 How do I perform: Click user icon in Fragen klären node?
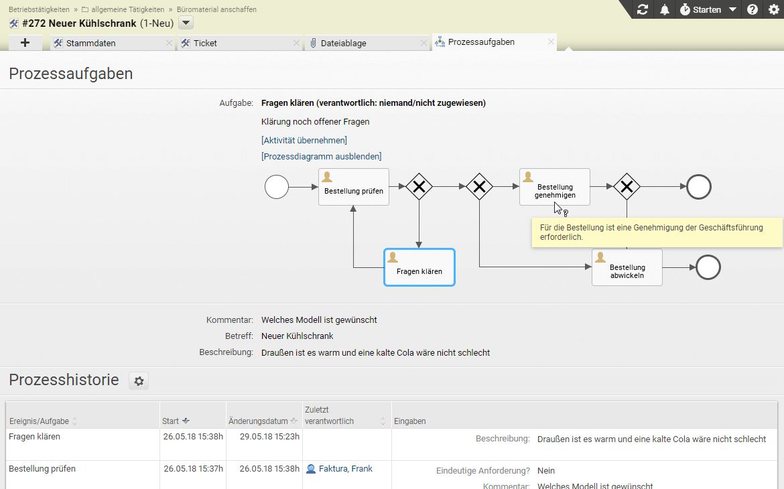point(393,257)
